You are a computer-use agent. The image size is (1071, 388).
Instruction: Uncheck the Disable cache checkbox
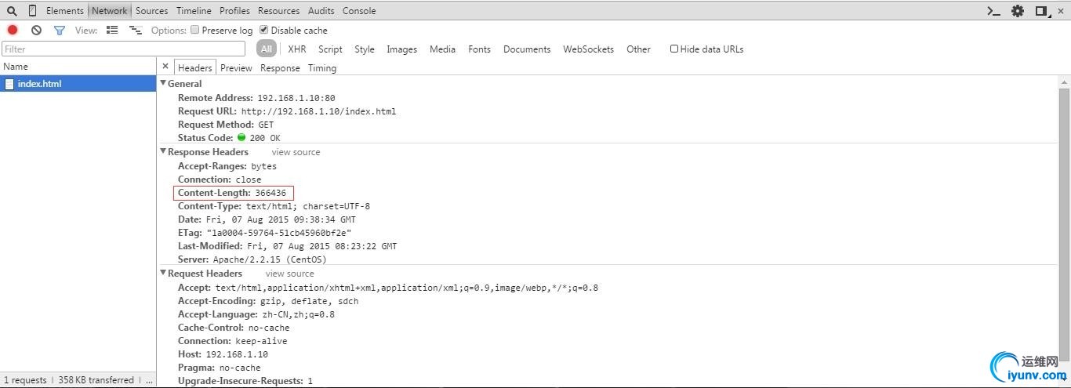click(x=264, y=31)
